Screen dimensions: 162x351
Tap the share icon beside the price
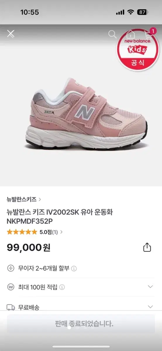click(x=147, y=247)
